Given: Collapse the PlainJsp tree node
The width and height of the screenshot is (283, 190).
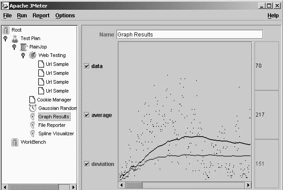Looking at the screenshot, I should [x=14, y=47].
